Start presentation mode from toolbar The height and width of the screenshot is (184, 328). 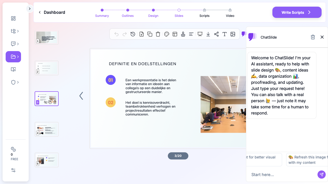pyautogui.click(x=200, y=34)
